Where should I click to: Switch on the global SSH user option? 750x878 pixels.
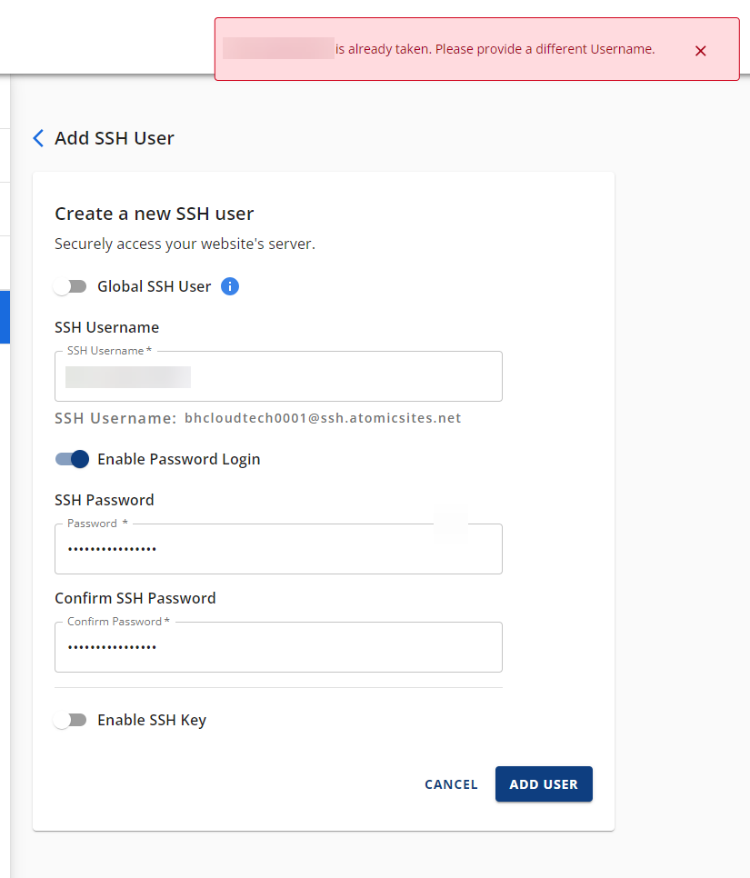pos(70,285)
